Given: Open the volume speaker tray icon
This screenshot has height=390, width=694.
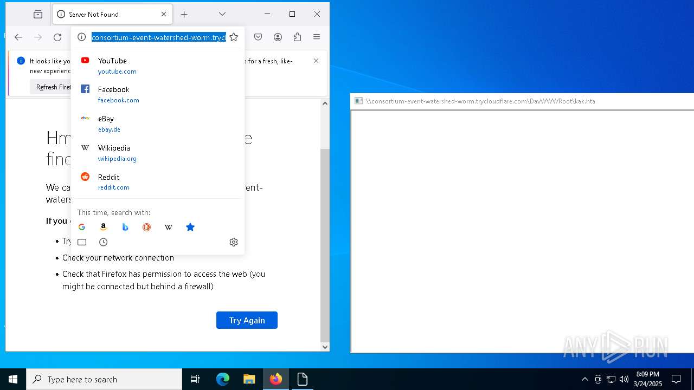Looking at the screenshot, I should coord(624,379).
